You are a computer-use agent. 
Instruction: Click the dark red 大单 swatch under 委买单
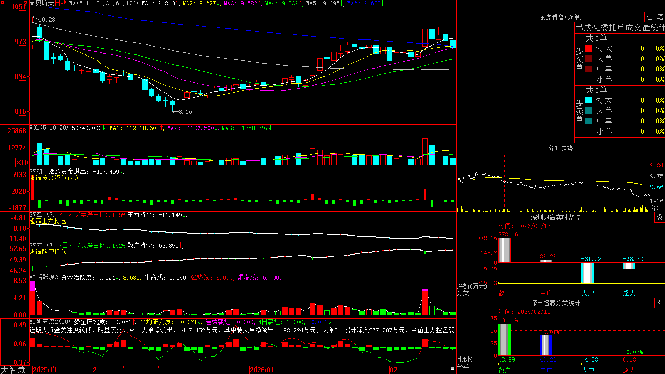point(589,59)
